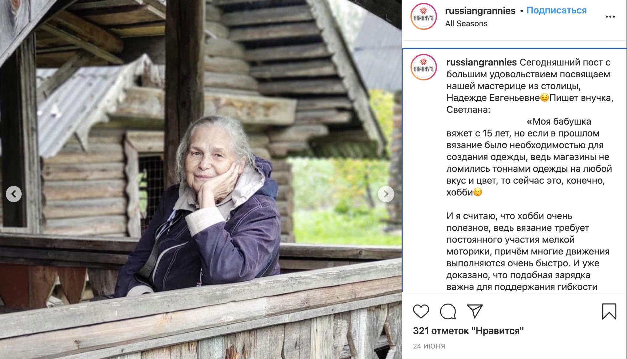Open russiangrannies username in the caption
The height and width of the screenshot is (359, 627).
point(481,62)
